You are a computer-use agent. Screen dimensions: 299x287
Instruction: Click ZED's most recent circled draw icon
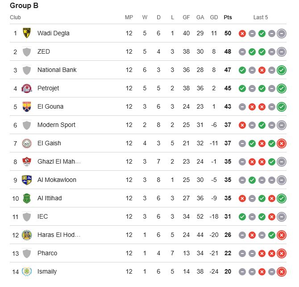[x=282, y=52]
